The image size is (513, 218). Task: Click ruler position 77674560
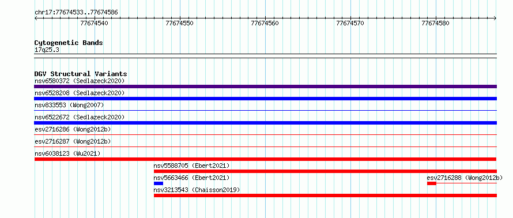(265, 23)
